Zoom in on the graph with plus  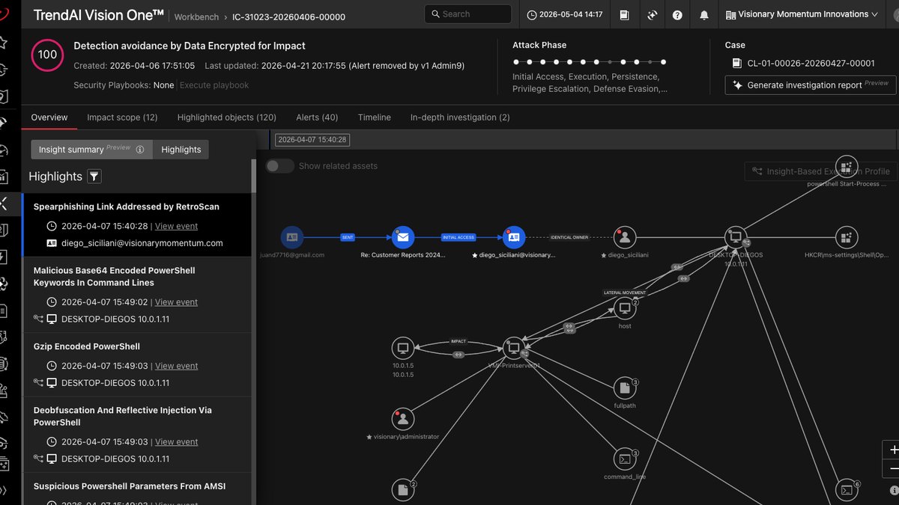[x=893, y=450]
